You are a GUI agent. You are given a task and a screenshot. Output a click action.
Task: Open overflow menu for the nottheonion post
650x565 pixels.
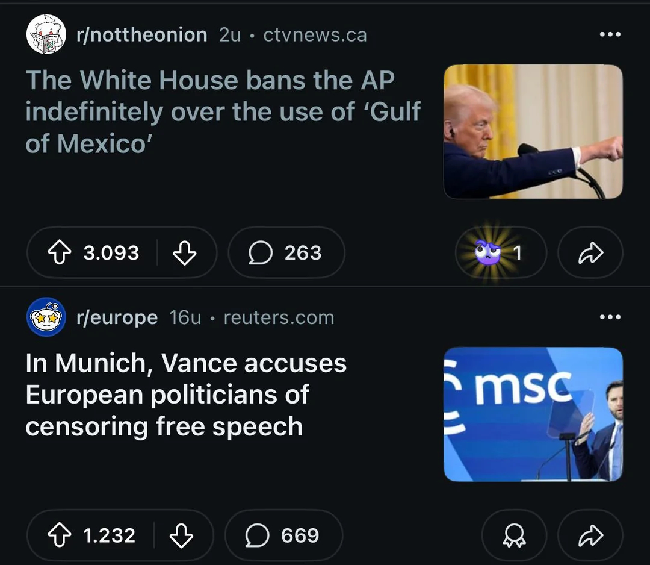(610, 35)
